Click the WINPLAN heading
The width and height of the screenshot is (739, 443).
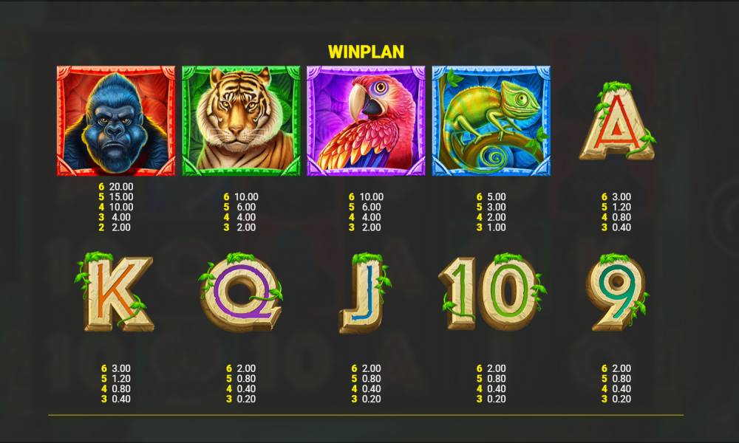tap(367, 52)
